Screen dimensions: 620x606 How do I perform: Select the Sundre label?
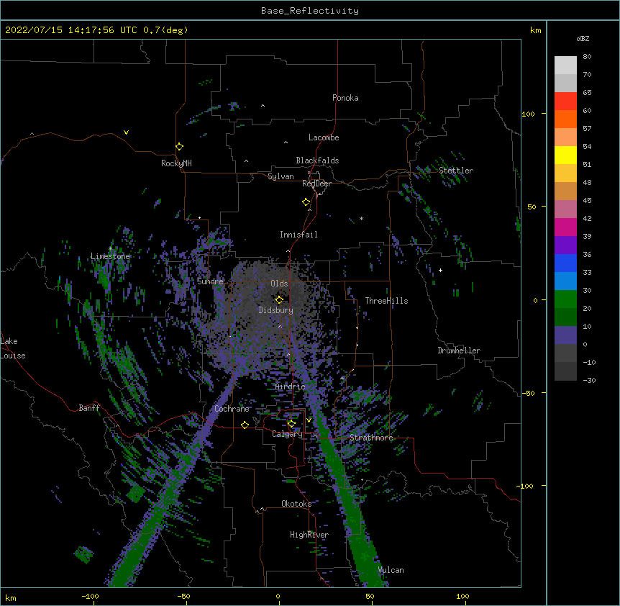point(210,281)
